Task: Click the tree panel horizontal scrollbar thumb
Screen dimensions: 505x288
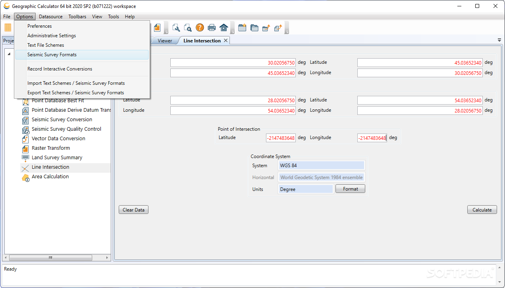Action: coord(51,257)
